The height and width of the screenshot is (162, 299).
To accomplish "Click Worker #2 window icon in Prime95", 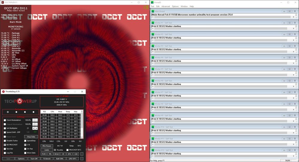I will coord(153,34).
